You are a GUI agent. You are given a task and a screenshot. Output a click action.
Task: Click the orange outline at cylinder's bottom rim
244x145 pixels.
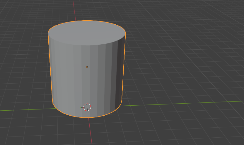(x=88, y=118)
